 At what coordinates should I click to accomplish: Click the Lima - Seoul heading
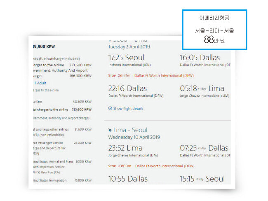[130, 130]
